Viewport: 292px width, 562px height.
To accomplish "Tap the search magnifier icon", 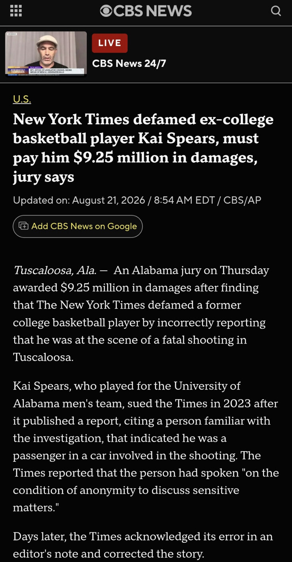I will pyautogui.click(x=276, y=11).
